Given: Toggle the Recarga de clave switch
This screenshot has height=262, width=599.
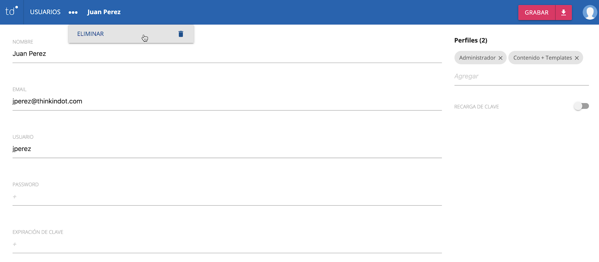Looking at the screenshot, I should click(581, 106).
